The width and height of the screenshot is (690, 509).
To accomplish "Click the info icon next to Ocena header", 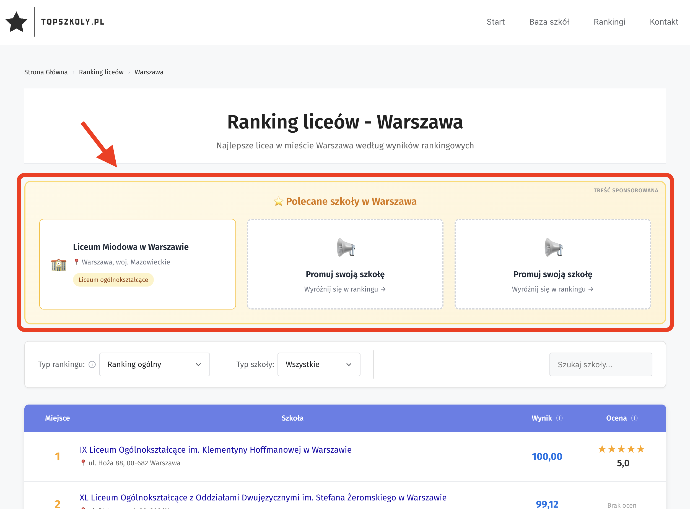I will click(x=634, y=418).
